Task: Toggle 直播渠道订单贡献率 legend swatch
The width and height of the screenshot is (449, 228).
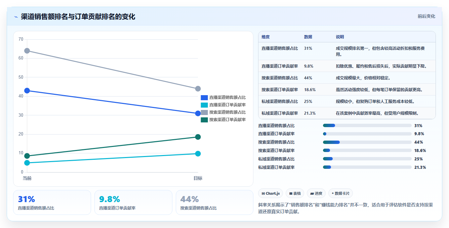Action: click(x=204, y=105)
